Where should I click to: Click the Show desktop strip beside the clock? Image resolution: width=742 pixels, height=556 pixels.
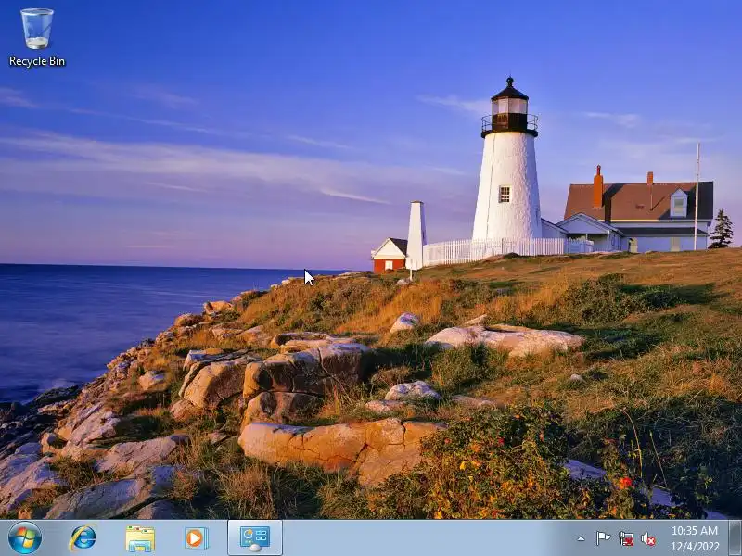736,538
